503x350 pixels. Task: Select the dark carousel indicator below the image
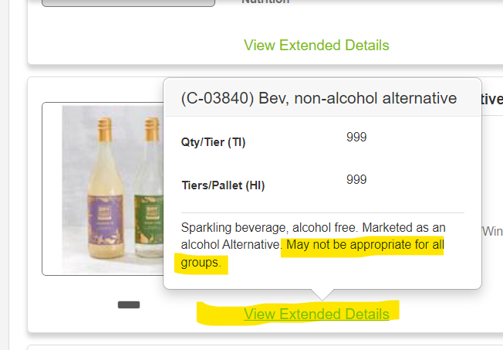[x=129, y=305]
